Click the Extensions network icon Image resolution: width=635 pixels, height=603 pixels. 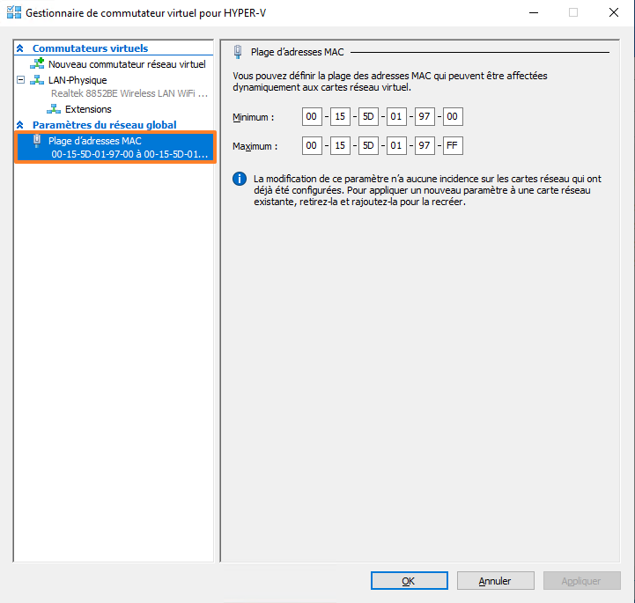coord(54,109)
